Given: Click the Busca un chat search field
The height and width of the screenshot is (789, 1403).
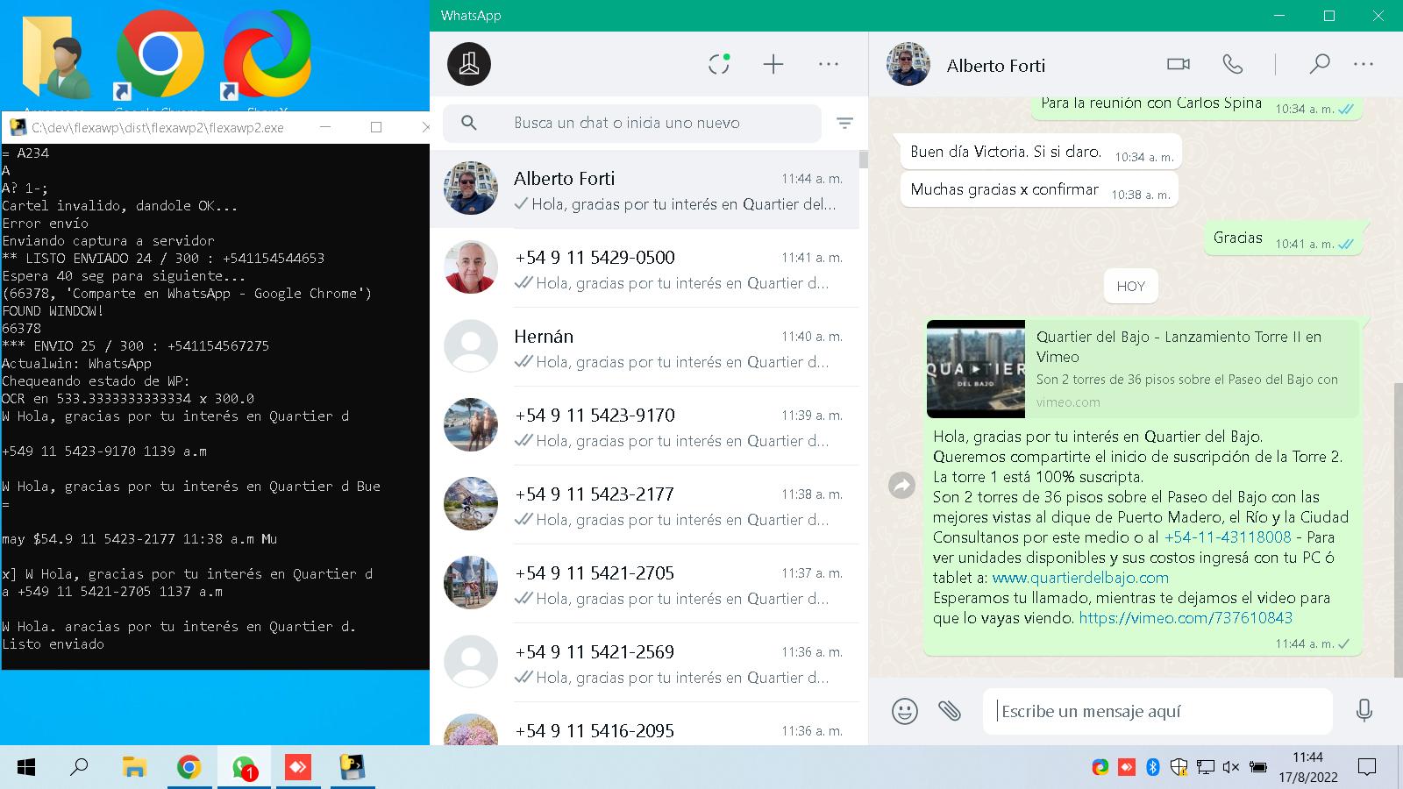Looking at the screenshot, I should click(x=632, y=124).
